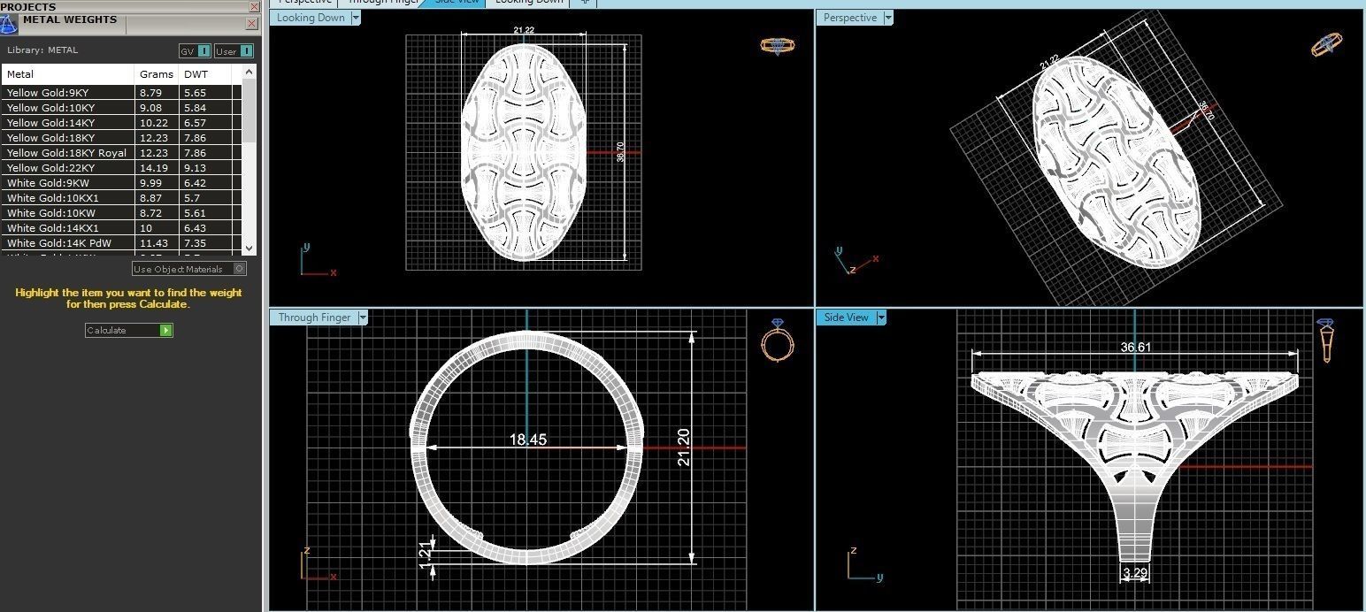Image resolution: width=1366 pixels, height=612 pixels.
Task: Open the Side View viewport dropdown arrow
Action: point(880,317)
